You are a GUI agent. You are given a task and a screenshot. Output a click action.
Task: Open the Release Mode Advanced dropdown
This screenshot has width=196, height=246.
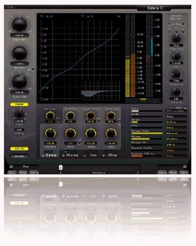tap(176, 133)
